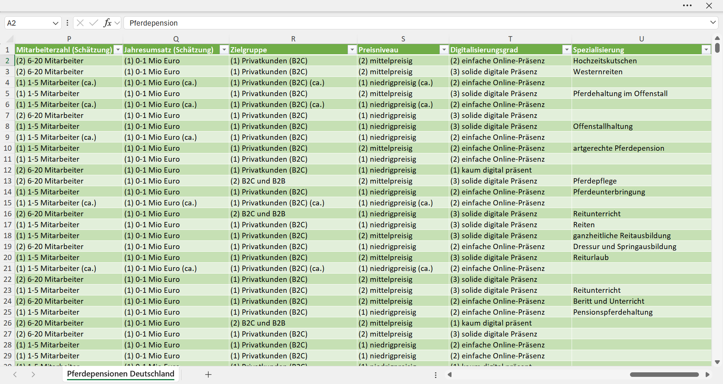The height and width of the screenshot is (384, 723).
Task: Select cell with Hochzeitskutschen
Action: [641, 61]
